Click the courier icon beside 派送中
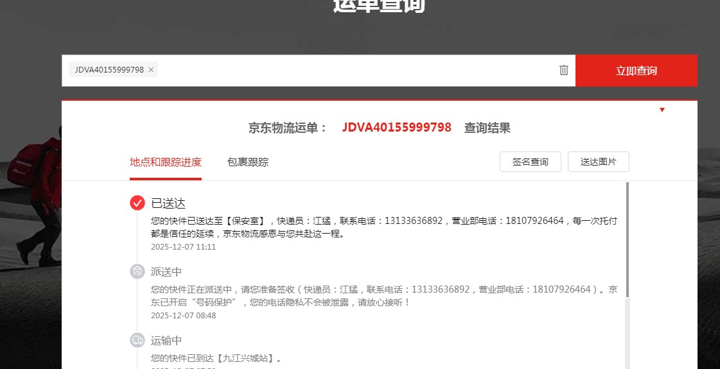720x369 pixels. tap(137, 271)
